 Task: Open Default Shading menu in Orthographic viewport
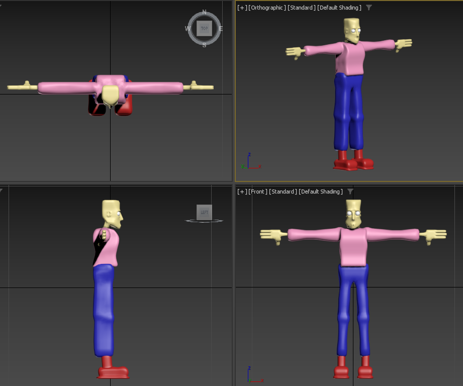point(339,8)
